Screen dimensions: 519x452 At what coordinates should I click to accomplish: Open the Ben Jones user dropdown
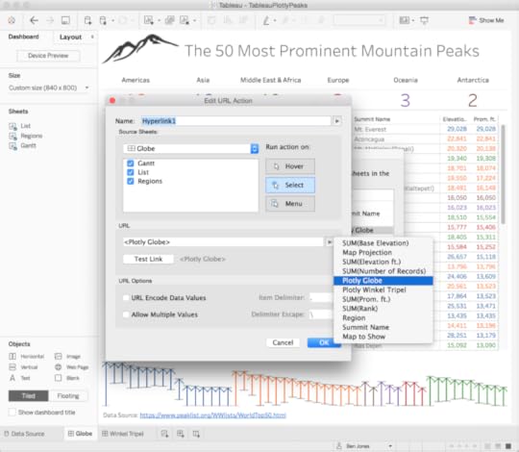tap(390, 446)
